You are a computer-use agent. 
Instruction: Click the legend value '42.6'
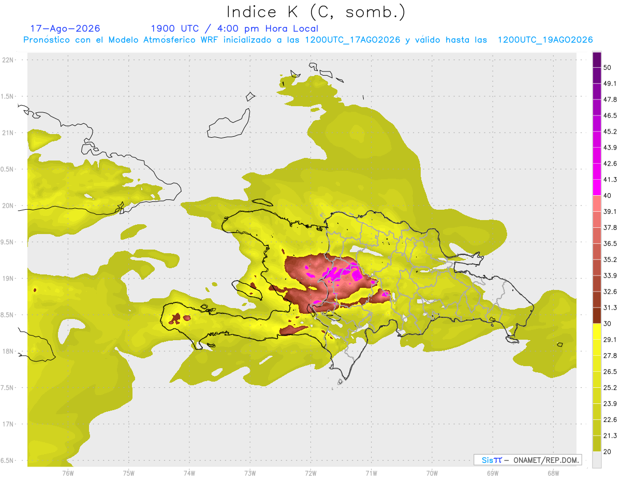(x=610, y=164)
